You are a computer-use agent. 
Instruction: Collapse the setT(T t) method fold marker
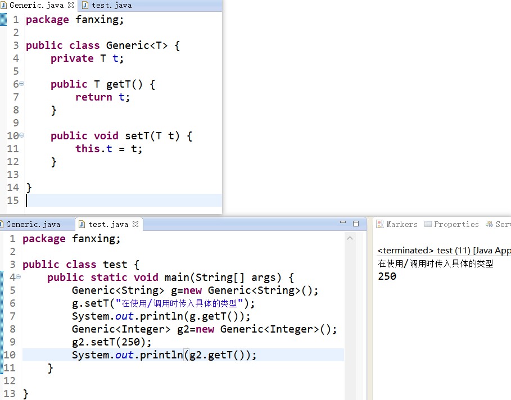pos(21,135)
